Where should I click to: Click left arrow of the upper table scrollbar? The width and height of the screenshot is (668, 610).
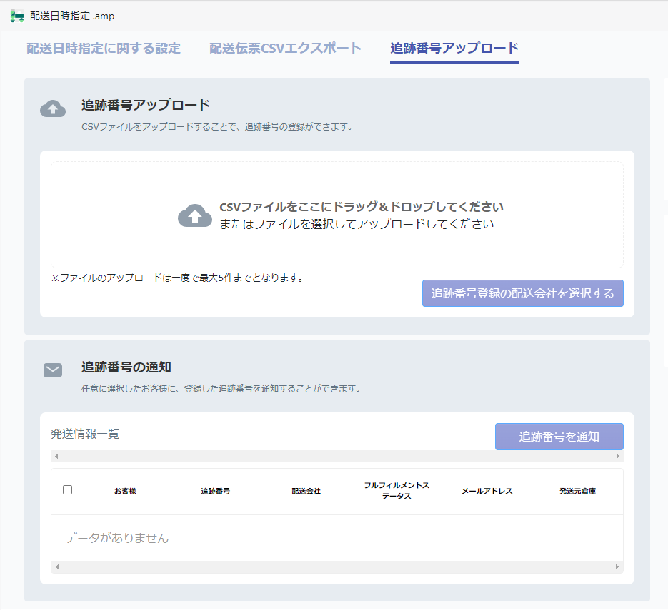point(56,457)
